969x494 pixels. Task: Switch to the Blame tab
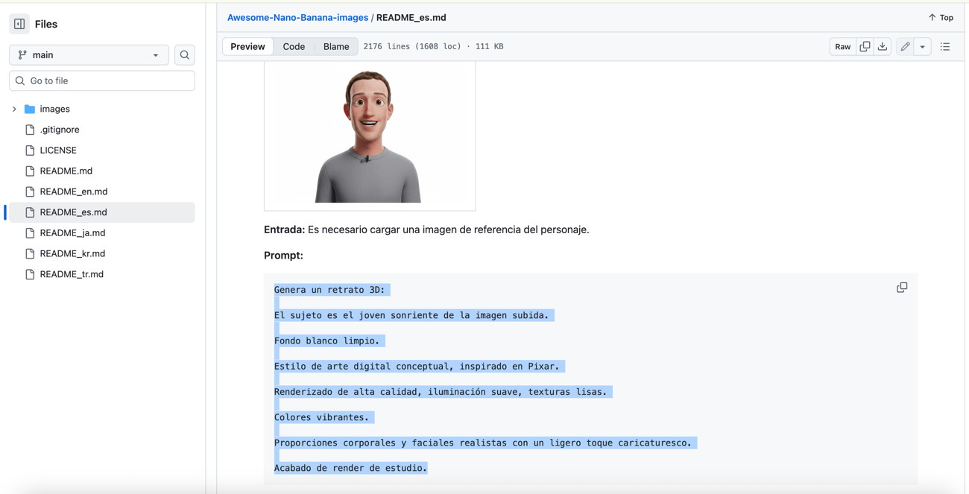tap(335, 46)
